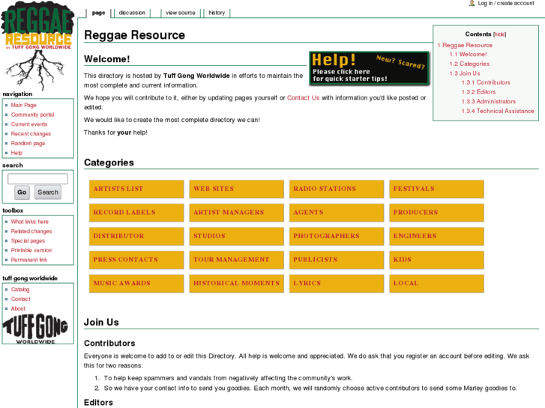Open the Tour Management category
Image resolution: width=545 pixels, height=408 pixels.
[236, 260]
